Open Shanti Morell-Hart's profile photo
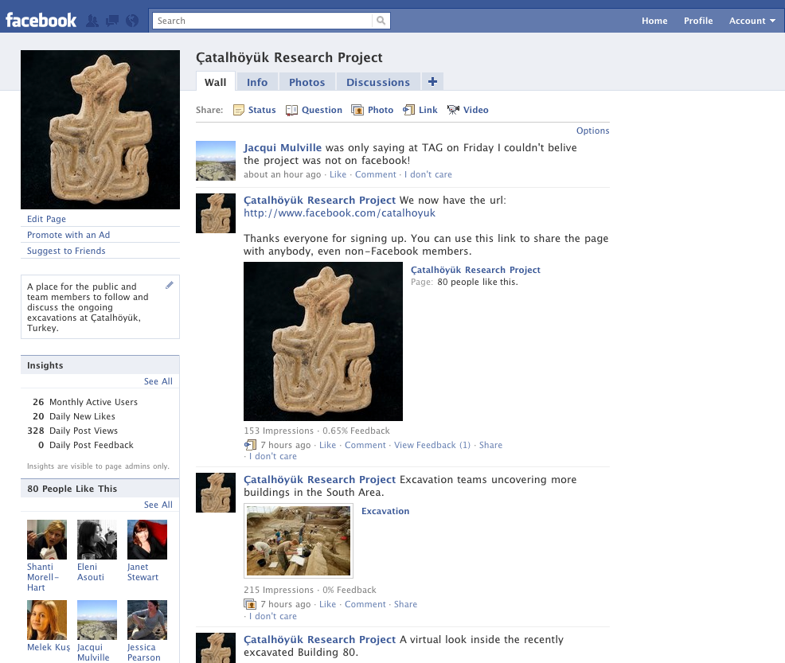Viewport: 785px width, 663px height. tap(47, 540)
